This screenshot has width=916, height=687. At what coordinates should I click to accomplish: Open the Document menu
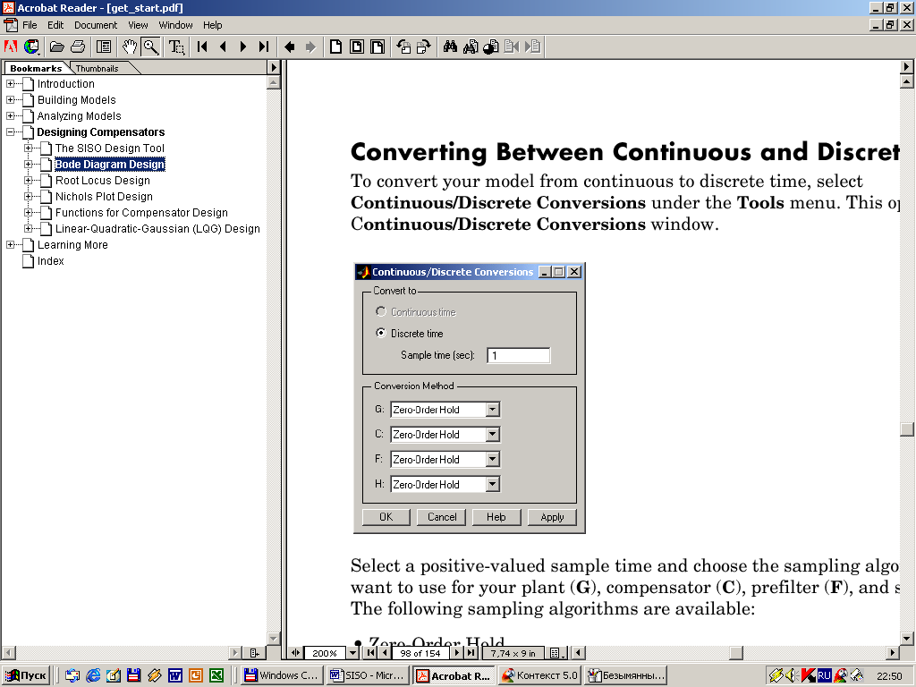click(x=96, y=25)
